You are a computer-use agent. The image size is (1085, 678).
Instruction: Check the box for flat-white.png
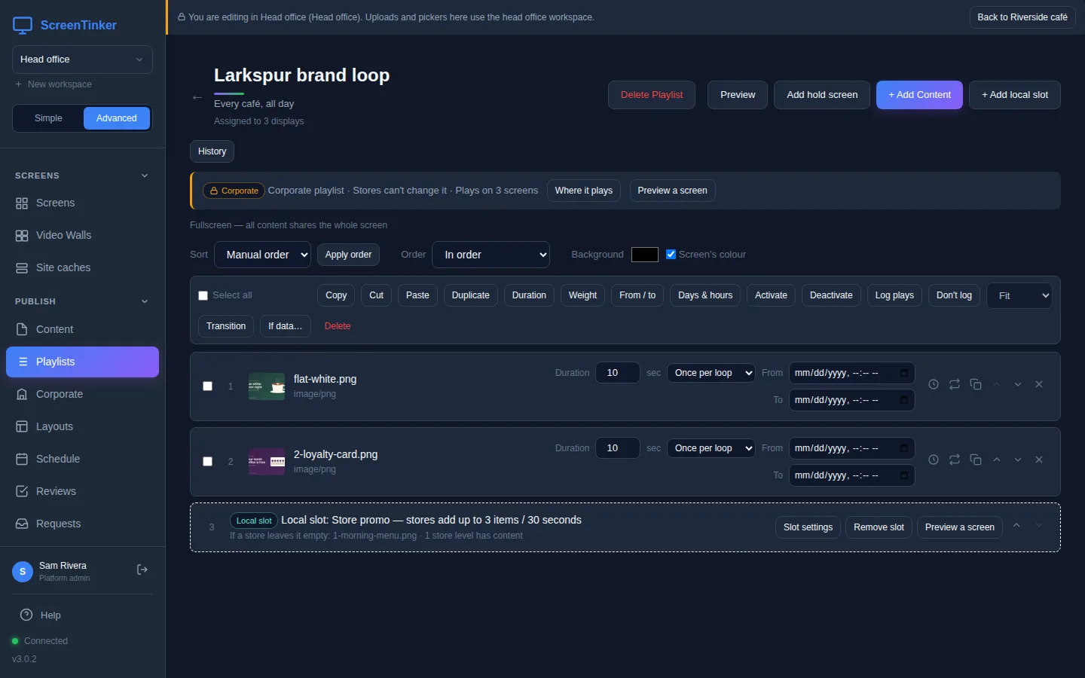(208, 386)
